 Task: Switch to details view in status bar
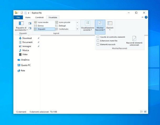(x=142, y=112)
